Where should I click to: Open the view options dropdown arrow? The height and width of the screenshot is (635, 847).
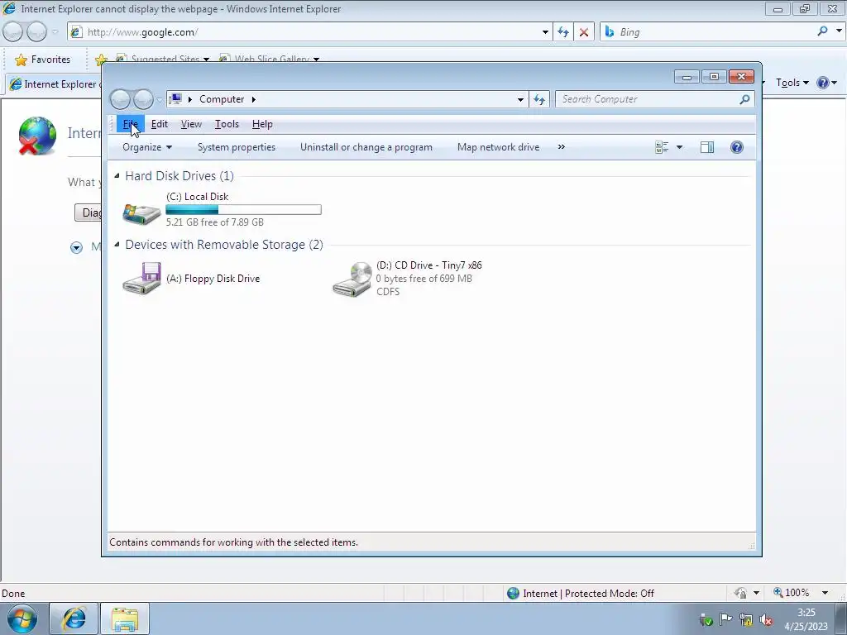(x=680, y=147)
